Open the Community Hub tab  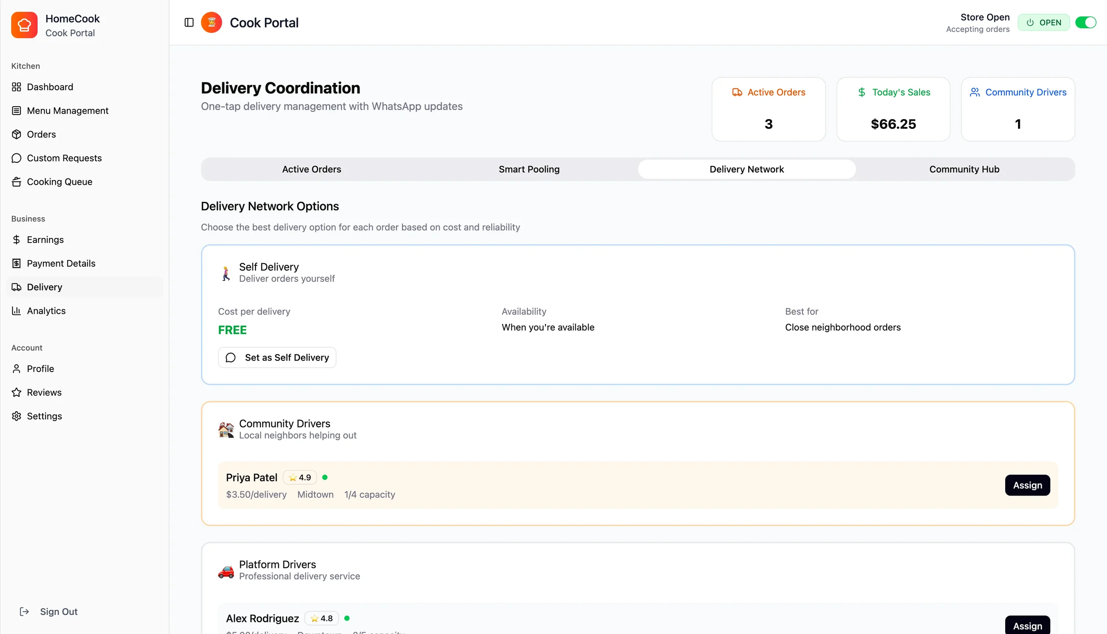964,169
